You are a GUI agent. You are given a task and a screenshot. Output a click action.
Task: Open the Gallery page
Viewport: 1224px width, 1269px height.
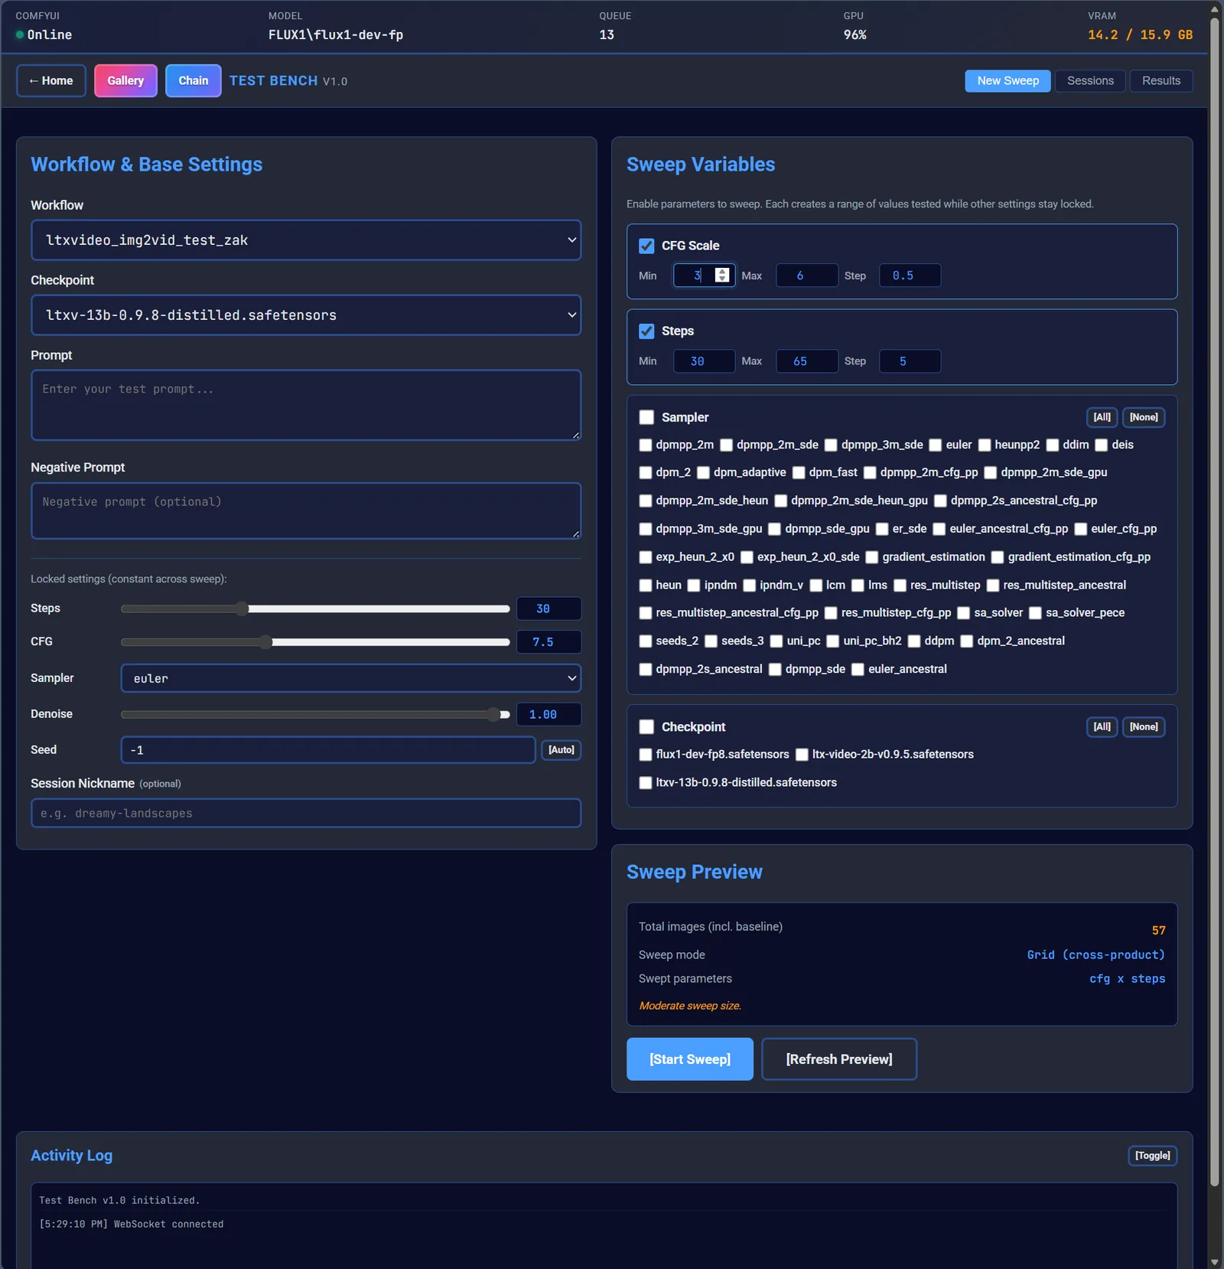(x=125, y=80)
